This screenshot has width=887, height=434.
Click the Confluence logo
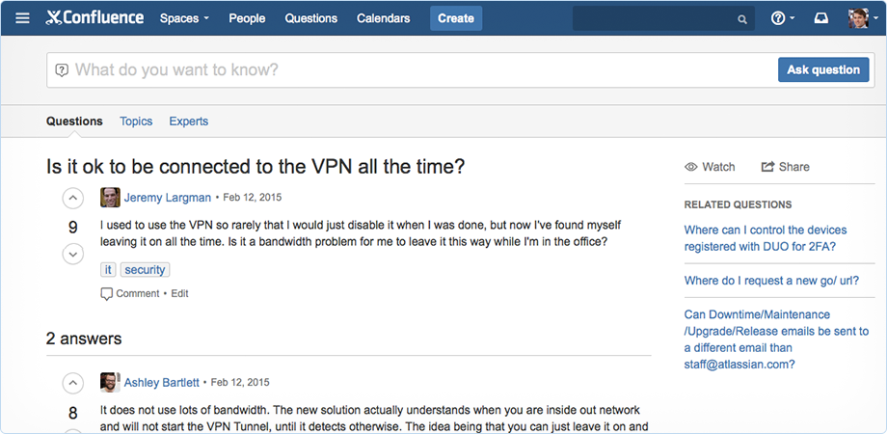coord(94,18)
